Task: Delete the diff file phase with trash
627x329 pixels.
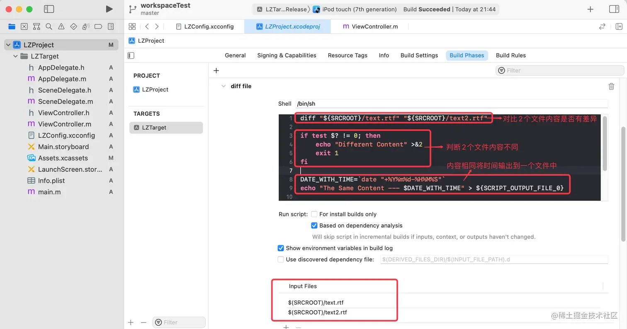Action: click(x=611, y=86)
